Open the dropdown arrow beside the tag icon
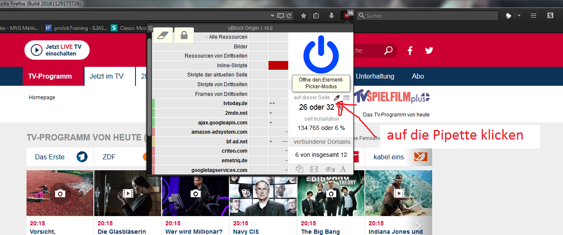Image resolution: width=563 pixels, height=235 pixels. [518, 16]
